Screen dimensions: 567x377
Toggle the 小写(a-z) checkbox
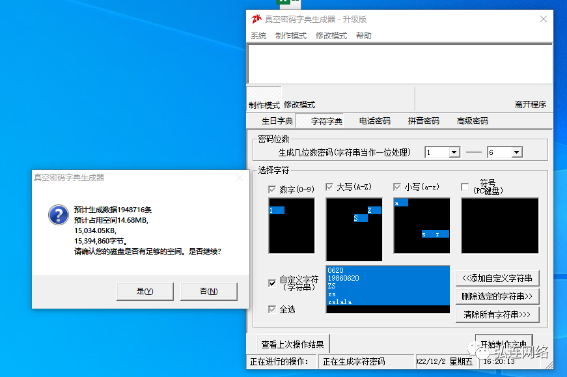pyautogui.click(x=397, y=187)
